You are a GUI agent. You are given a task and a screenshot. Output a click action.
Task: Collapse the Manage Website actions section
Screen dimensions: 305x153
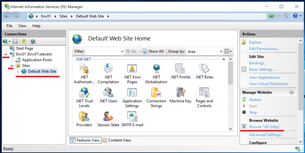point(291,92)
